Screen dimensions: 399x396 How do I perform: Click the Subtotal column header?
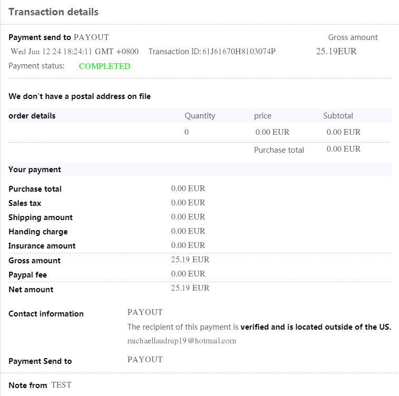(x=338, y=116)
